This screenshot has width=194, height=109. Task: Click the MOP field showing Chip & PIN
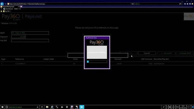(x=30, y=33)
